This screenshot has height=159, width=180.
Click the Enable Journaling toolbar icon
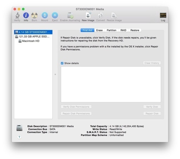tap(70, 15)
